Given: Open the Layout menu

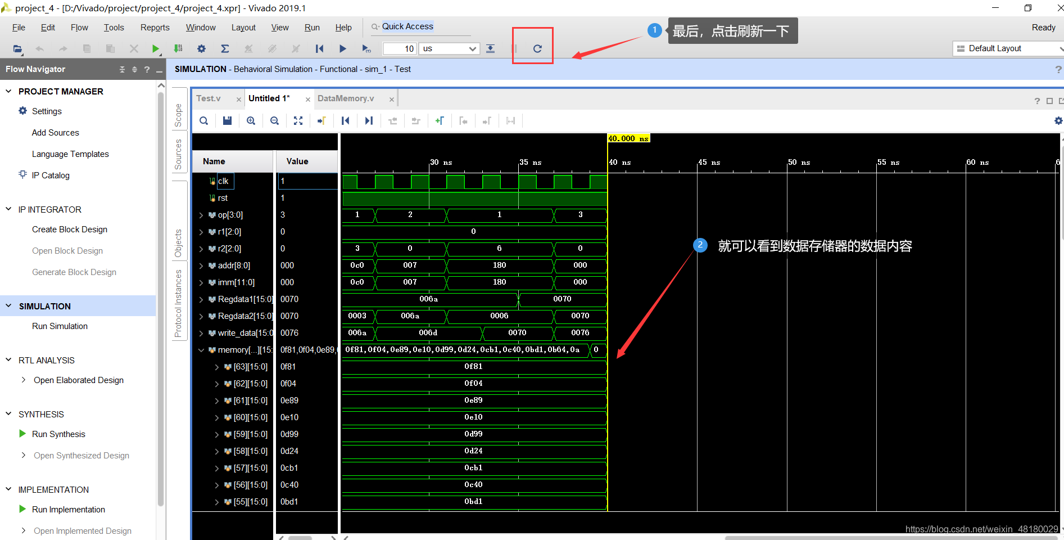Looking at the screenshot, I should pos(243,28).
